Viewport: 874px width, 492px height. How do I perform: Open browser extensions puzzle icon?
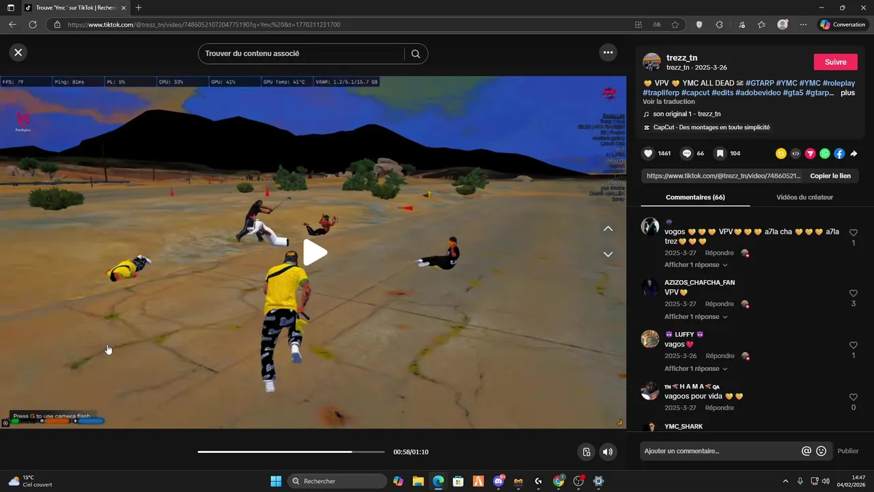coord(719,25)
